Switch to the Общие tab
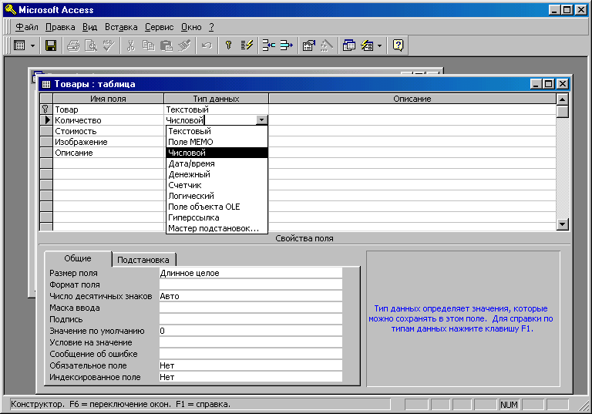 click(x=78, y=258)
